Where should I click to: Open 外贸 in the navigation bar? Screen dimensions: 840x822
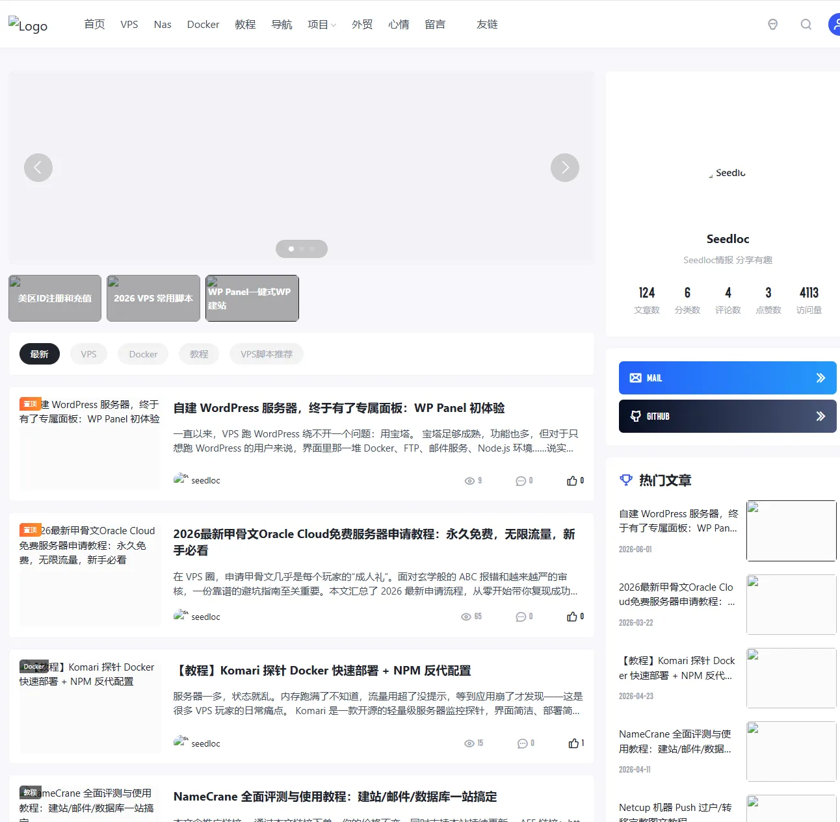362,25
